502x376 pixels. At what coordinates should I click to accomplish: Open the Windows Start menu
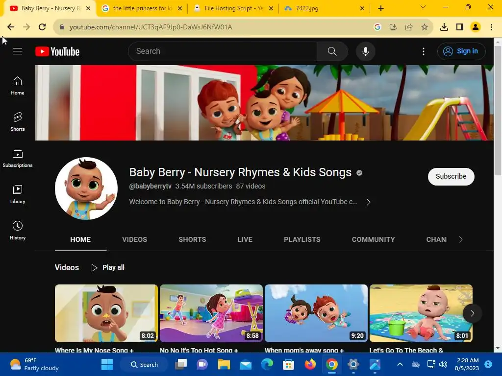107,364
